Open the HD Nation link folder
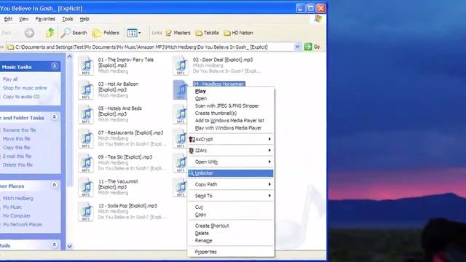The height and width of the screenshot is (262, 466). 239,33
